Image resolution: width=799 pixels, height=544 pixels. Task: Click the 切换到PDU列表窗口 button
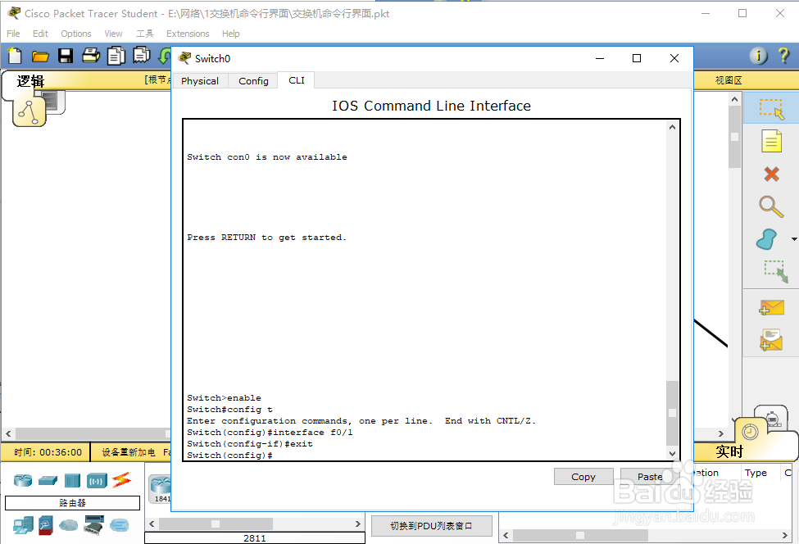pos(432,526)
